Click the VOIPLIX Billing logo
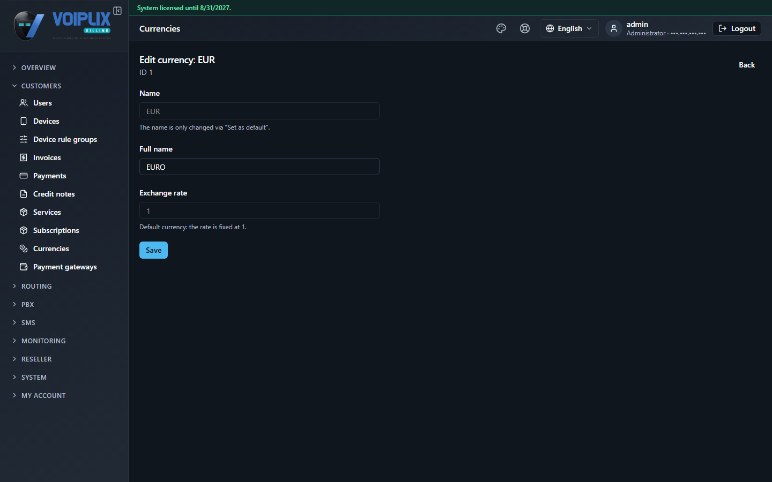This screenshot has width=772, height=482. pos(62,26)
